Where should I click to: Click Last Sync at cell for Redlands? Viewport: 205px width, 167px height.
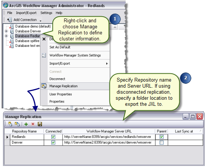pyautogui.click(x=185, y=137)
